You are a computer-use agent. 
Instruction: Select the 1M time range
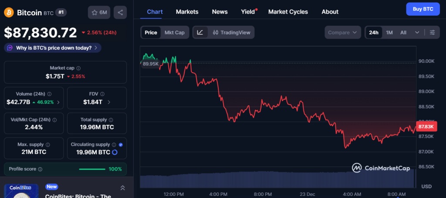tap(389, 32)
